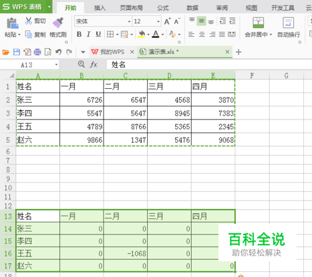This screenshot has height=277, width=312.
Task: Switch to the 开始 tab
Action: [71, 8]
